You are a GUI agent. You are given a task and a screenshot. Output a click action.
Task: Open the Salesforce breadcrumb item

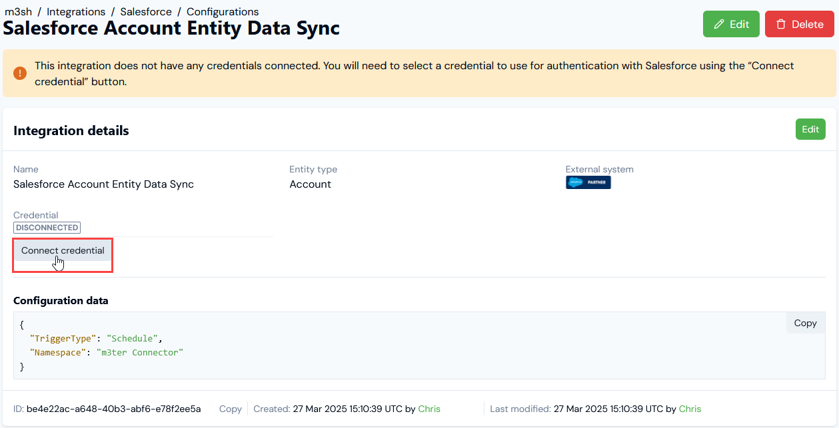pos(146,12)
